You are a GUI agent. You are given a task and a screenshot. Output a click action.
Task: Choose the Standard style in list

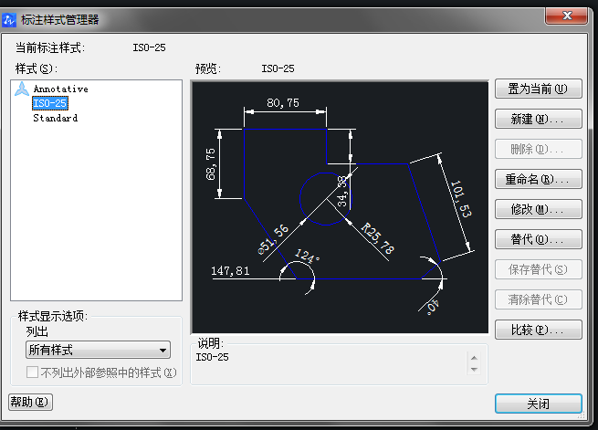pos(55,118)
